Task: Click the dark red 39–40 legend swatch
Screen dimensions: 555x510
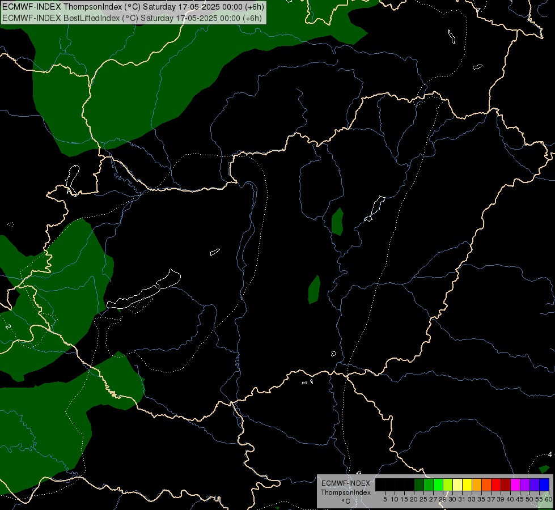Action: 506,484
